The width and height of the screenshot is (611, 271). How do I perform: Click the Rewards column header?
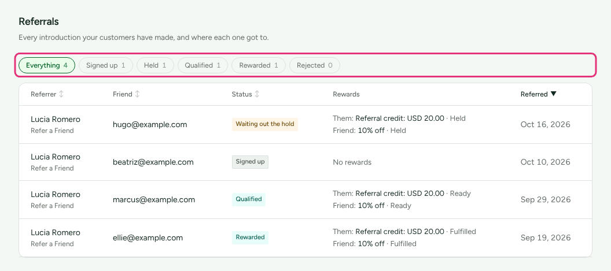click(346, 94)
